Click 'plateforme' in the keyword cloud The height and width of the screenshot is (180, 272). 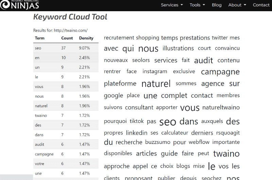coord(120,84)
